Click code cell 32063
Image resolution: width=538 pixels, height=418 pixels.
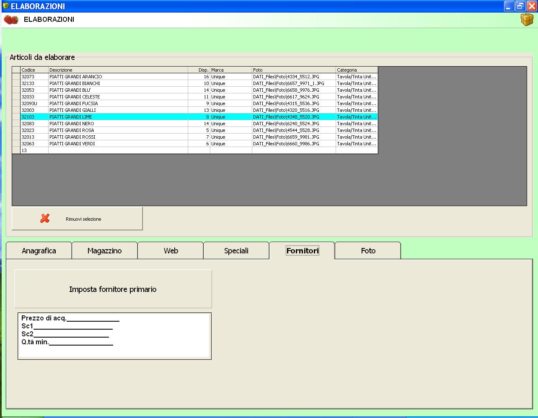point(34,144)
